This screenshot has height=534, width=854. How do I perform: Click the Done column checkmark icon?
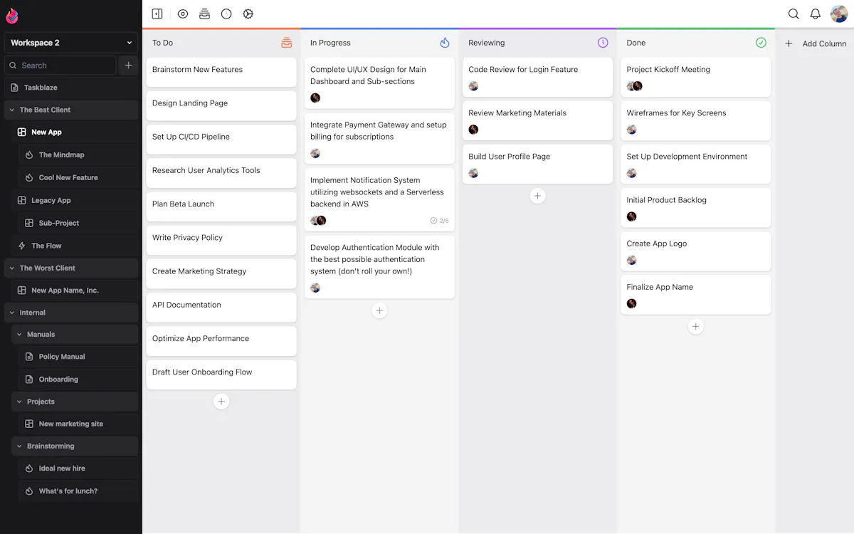point(761,43)
